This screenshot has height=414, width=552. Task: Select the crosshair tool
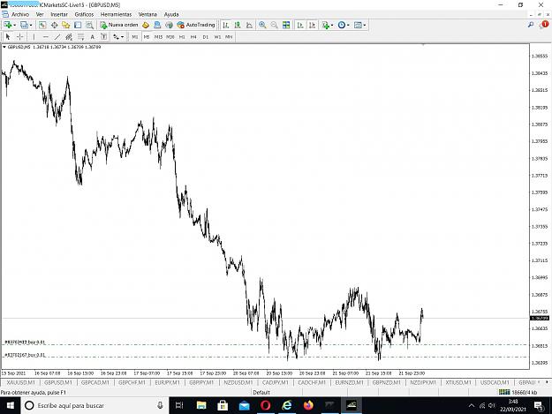tap(20, 36)
